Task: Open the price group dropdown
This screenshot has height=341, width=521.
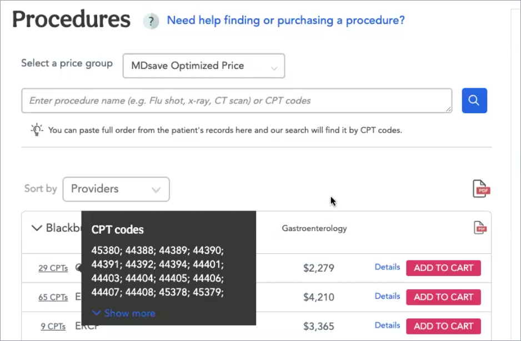Action: 204,66
